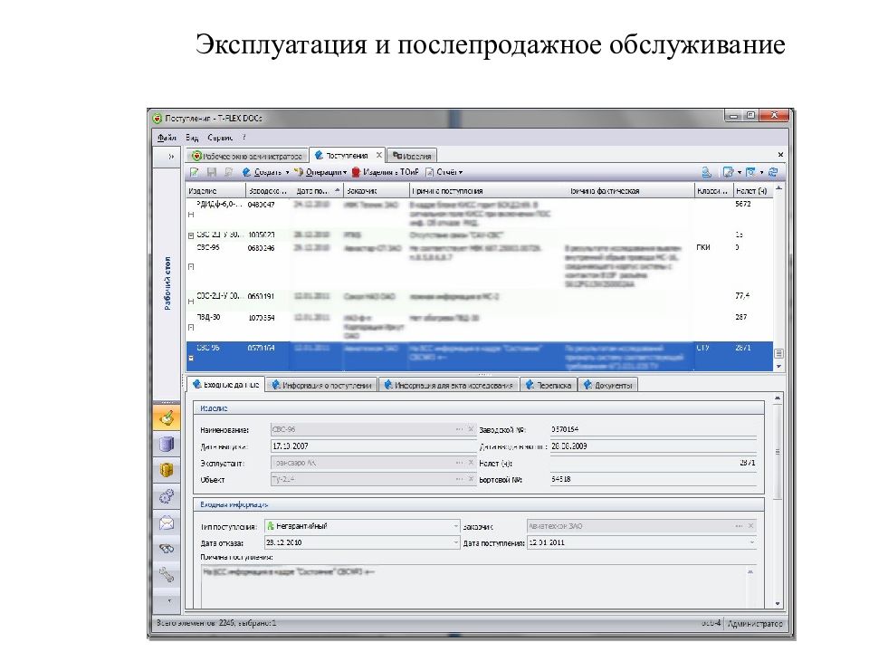The width and height of the screenshot is (869, 652).
Task: Click the view settings icon in toolbar
Action: coord(728,172)
